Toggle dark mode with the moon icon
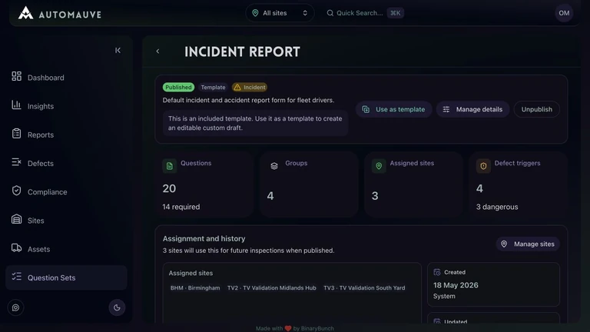Screen dimensions: 590x332 [x=117, y=308]
